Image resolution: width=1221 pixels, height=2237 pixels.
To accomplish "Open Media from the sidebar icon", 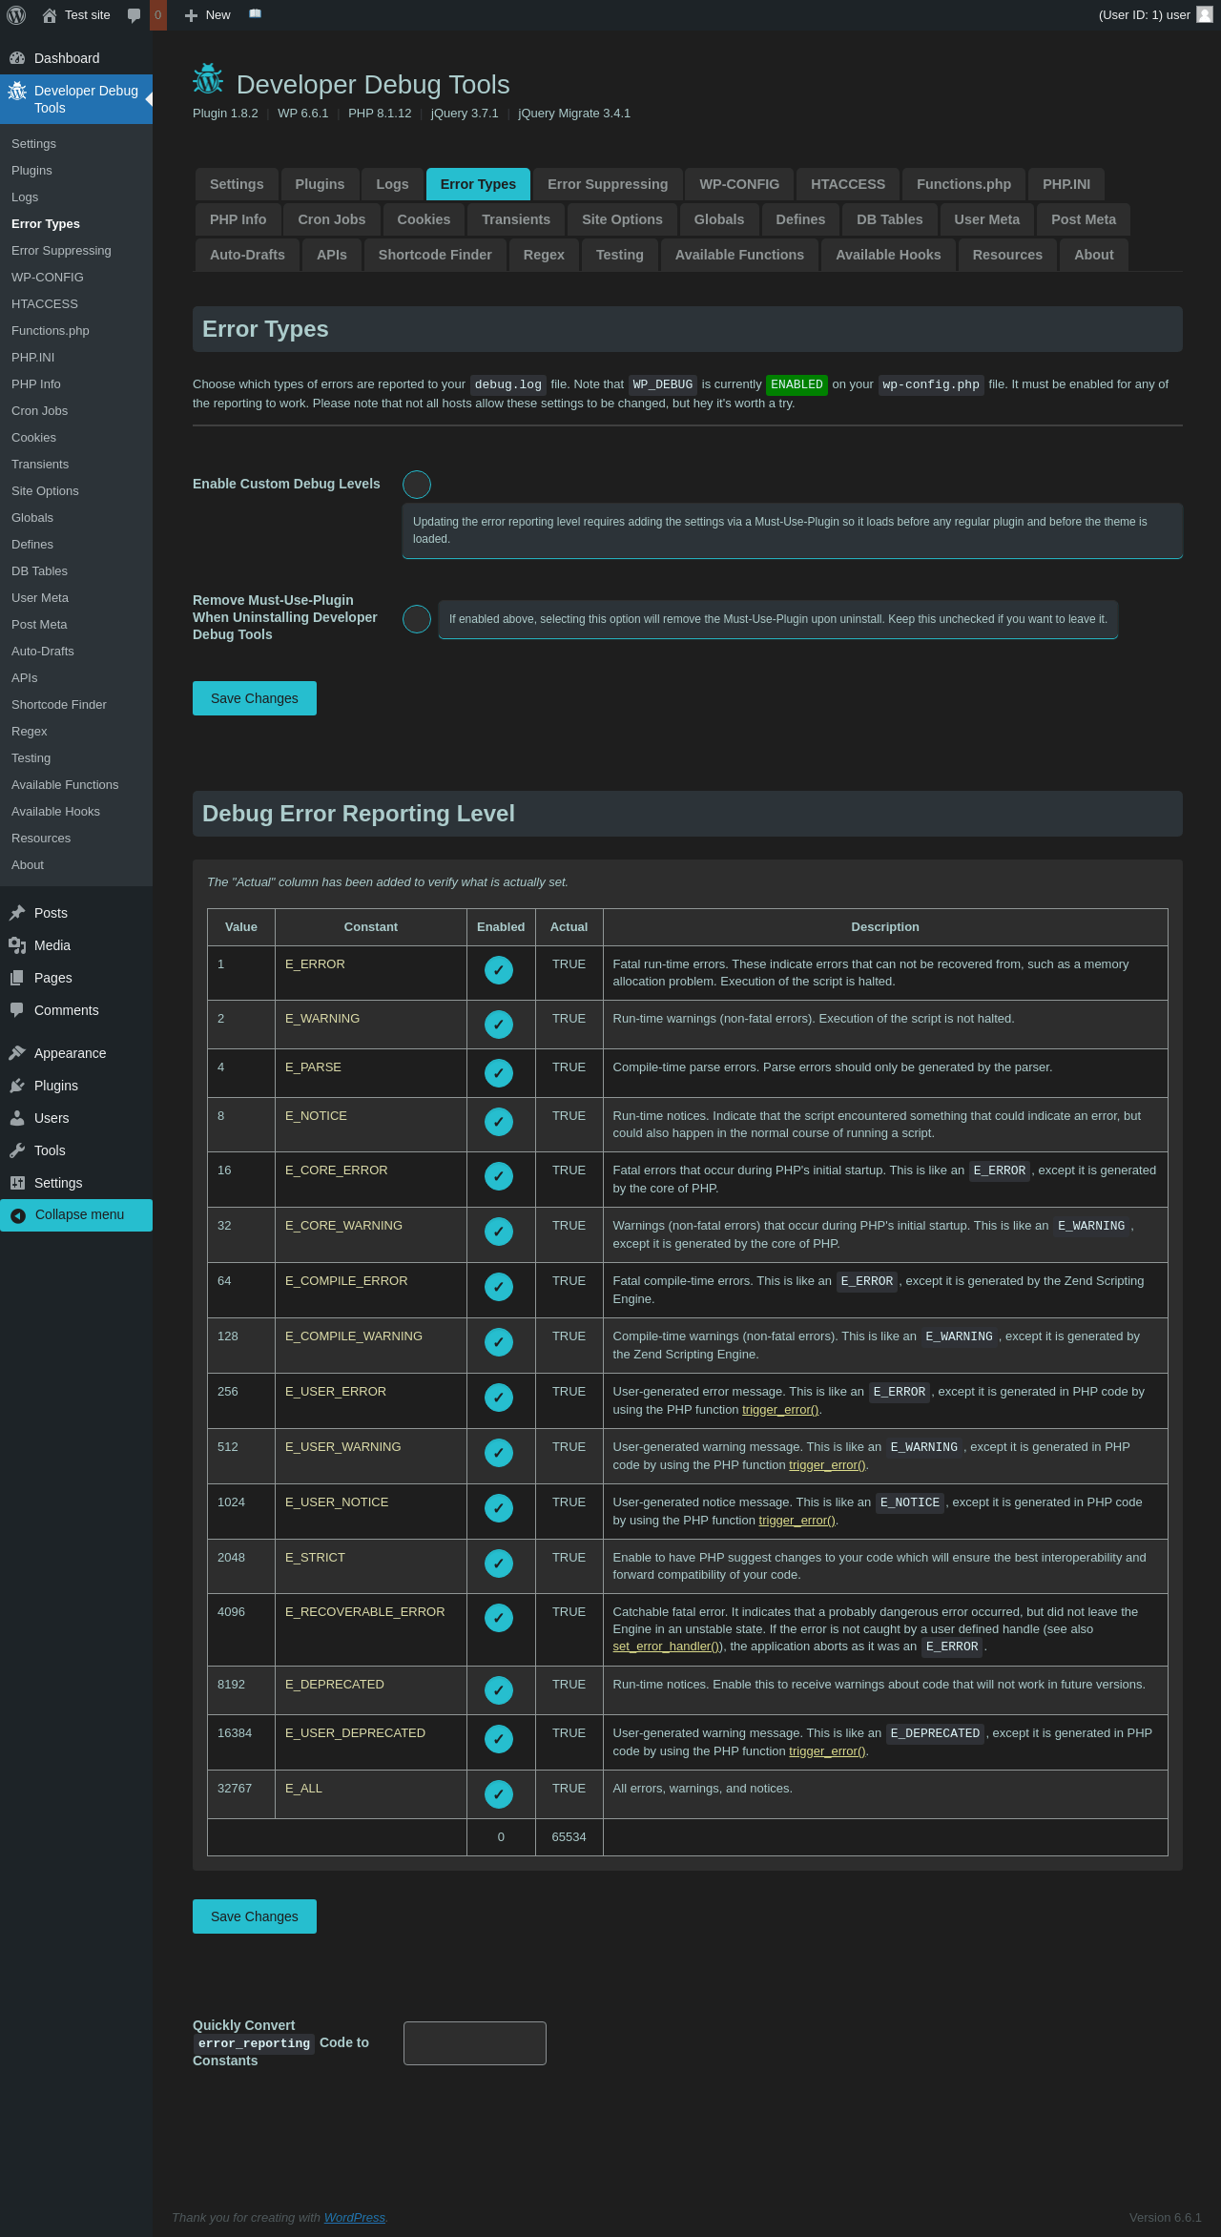I will coord(17,945).
